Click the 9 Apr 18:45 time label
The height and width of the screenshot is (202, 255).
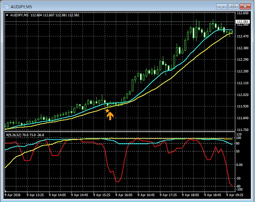point(212,195)
